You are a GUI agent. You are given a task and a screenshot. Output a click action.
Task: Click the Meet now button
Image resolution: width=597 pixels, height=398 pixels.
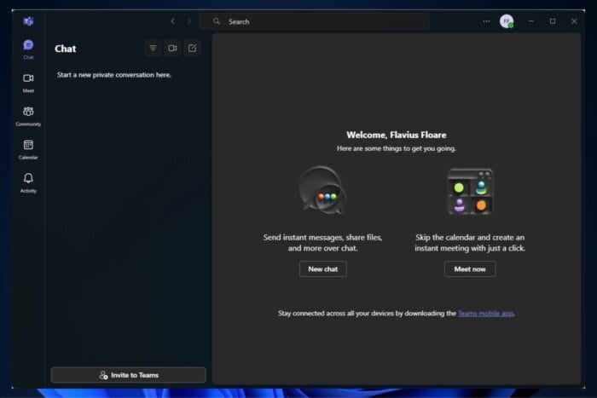coord(470,269)
